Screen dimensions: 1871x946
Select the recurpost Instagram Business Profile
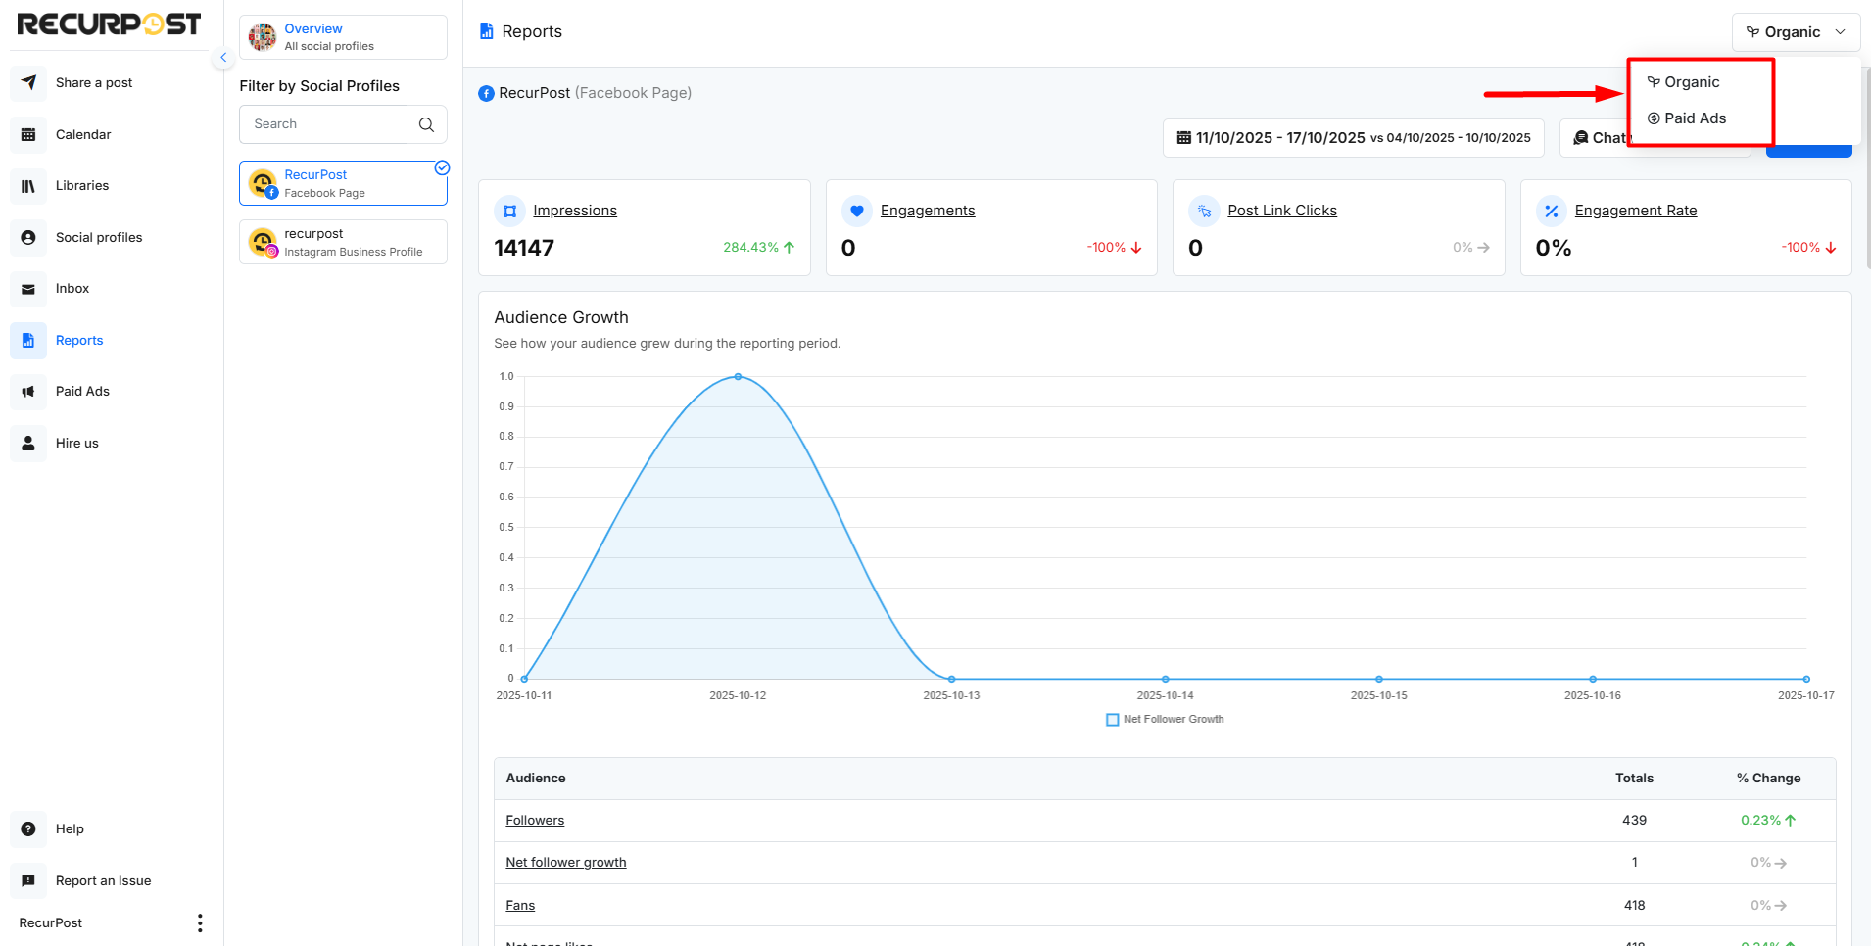pyautogui.click(x=343, y=242)
